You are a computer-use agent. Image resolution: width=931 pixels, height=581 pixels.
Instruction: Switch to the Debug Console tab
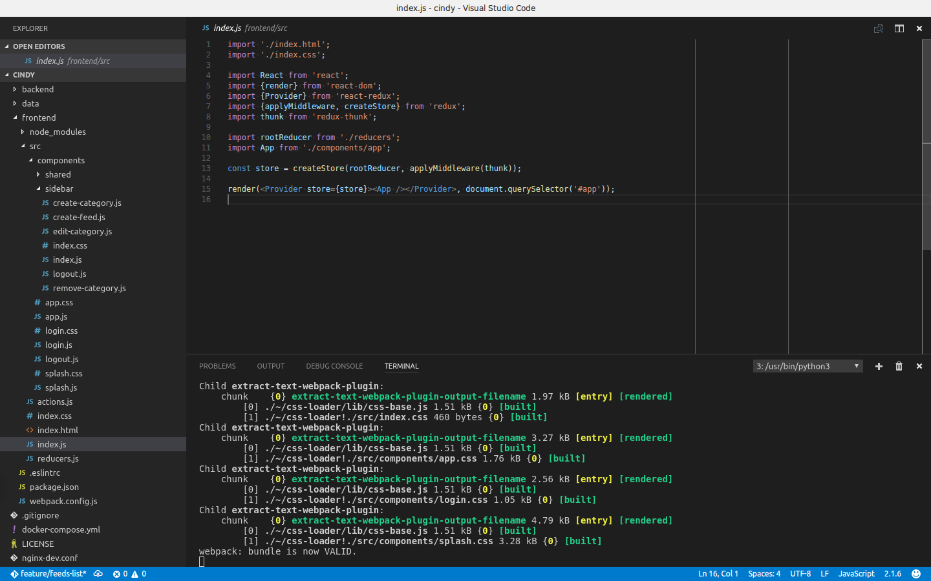tap(334, 366)
